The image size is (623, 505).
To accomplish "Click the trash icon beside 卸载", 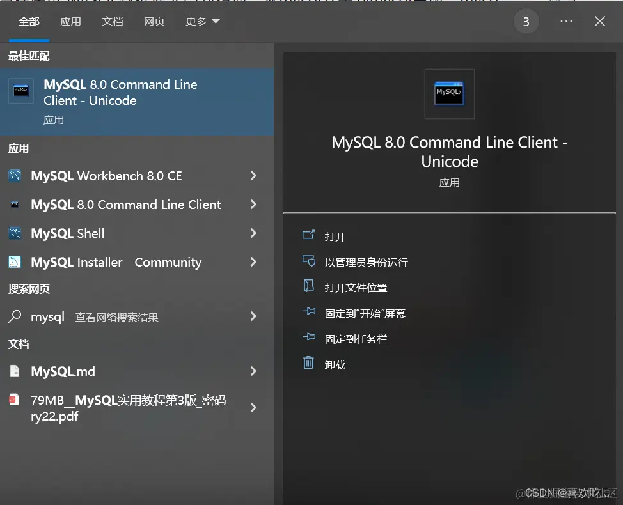I will 309,362.
